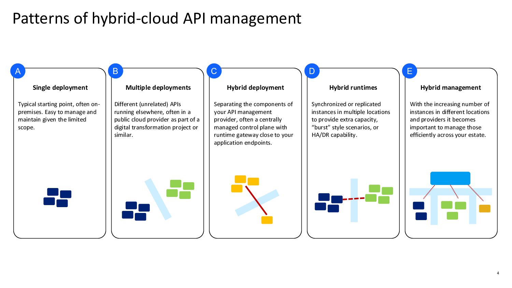Click the dark blue block cluster in card A
Screen dimensions: 512x288
pyautogui.click(x=57, y=198)
